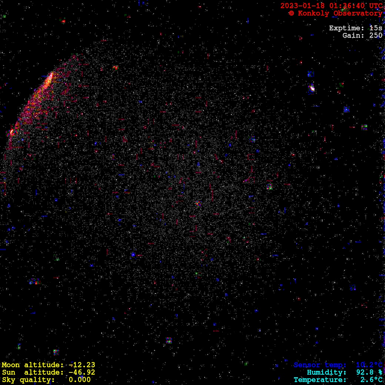
Task: Select the Exptime label
Action: point(347,28)
